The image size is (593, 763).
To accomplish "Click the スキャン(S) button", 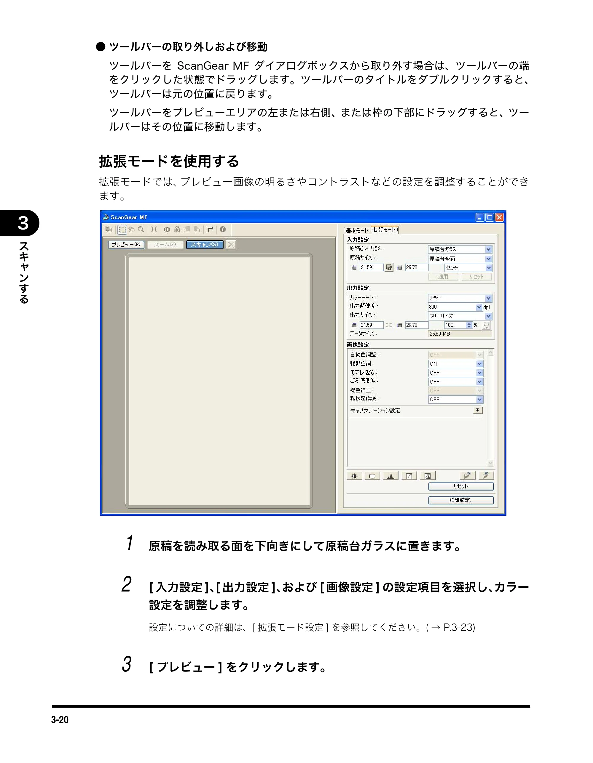I will click(205, 245).
